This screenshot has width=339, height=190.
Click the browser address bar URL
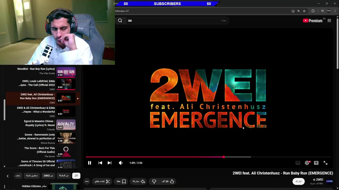point(122,11)
